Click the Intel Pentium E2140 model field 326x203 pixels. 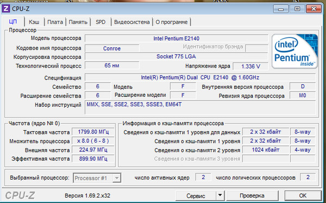coord(176,38)
